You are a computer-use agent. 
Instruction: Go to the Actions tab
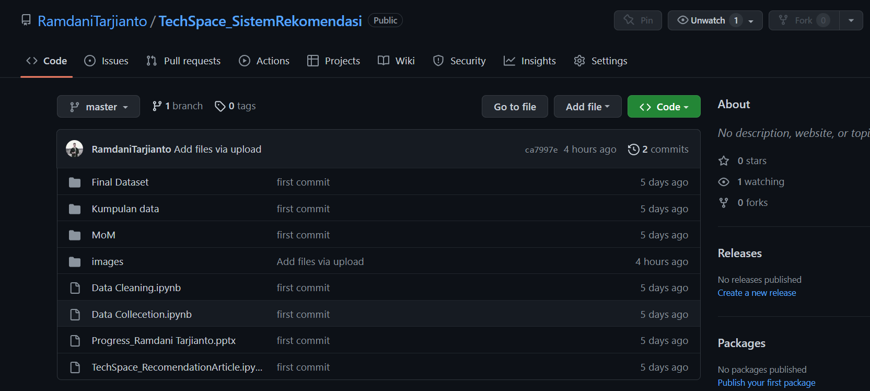point(264,61)
